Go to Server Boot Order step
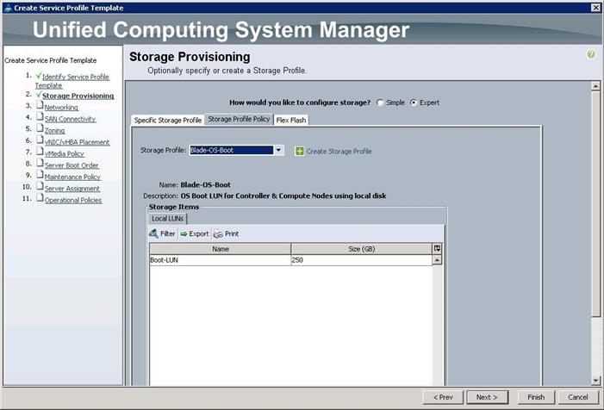This screenshot has height=410, width=604. click(72, 165)
